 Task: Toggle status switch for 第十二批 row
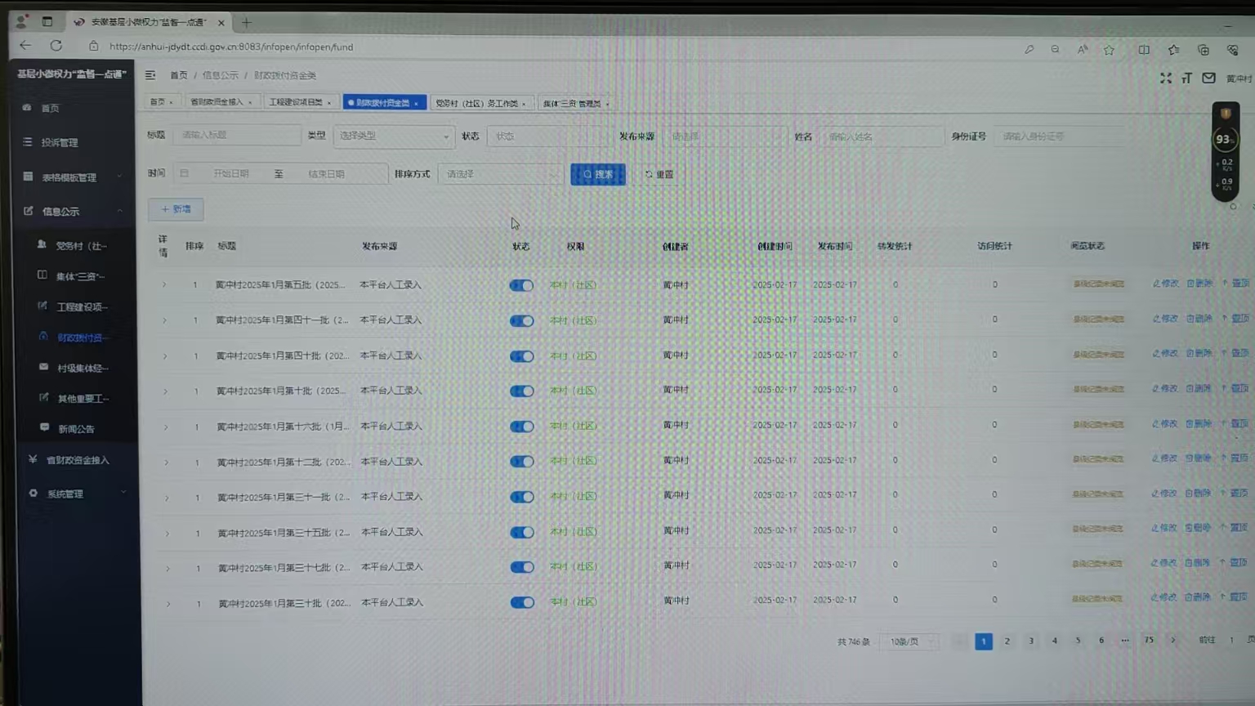pos(521,462)
